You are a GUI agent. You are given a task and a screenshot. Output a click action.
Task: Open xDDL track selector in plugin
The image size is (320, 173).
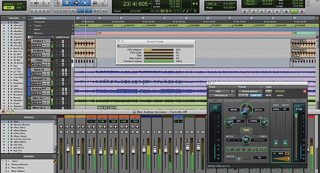(220, 91)
